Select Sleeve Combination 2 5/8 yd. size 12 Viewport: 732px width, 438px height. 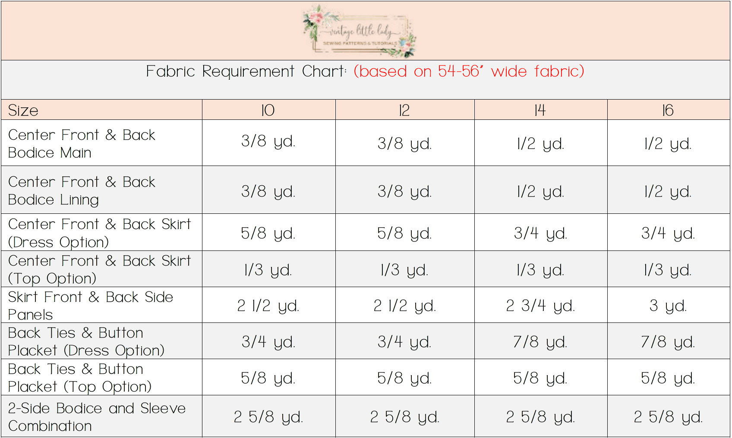tap(404, 417)
